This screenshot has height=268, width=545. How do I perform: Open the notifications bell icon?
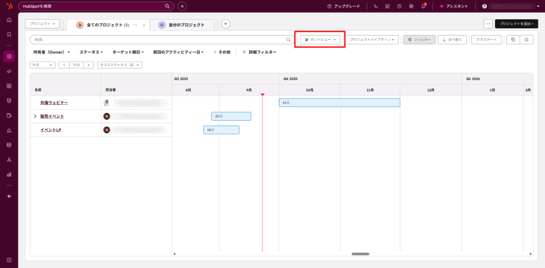point(423,6)
